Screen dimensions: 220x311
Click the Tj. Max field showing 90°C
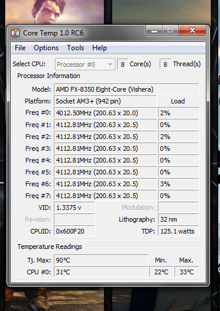101,260
